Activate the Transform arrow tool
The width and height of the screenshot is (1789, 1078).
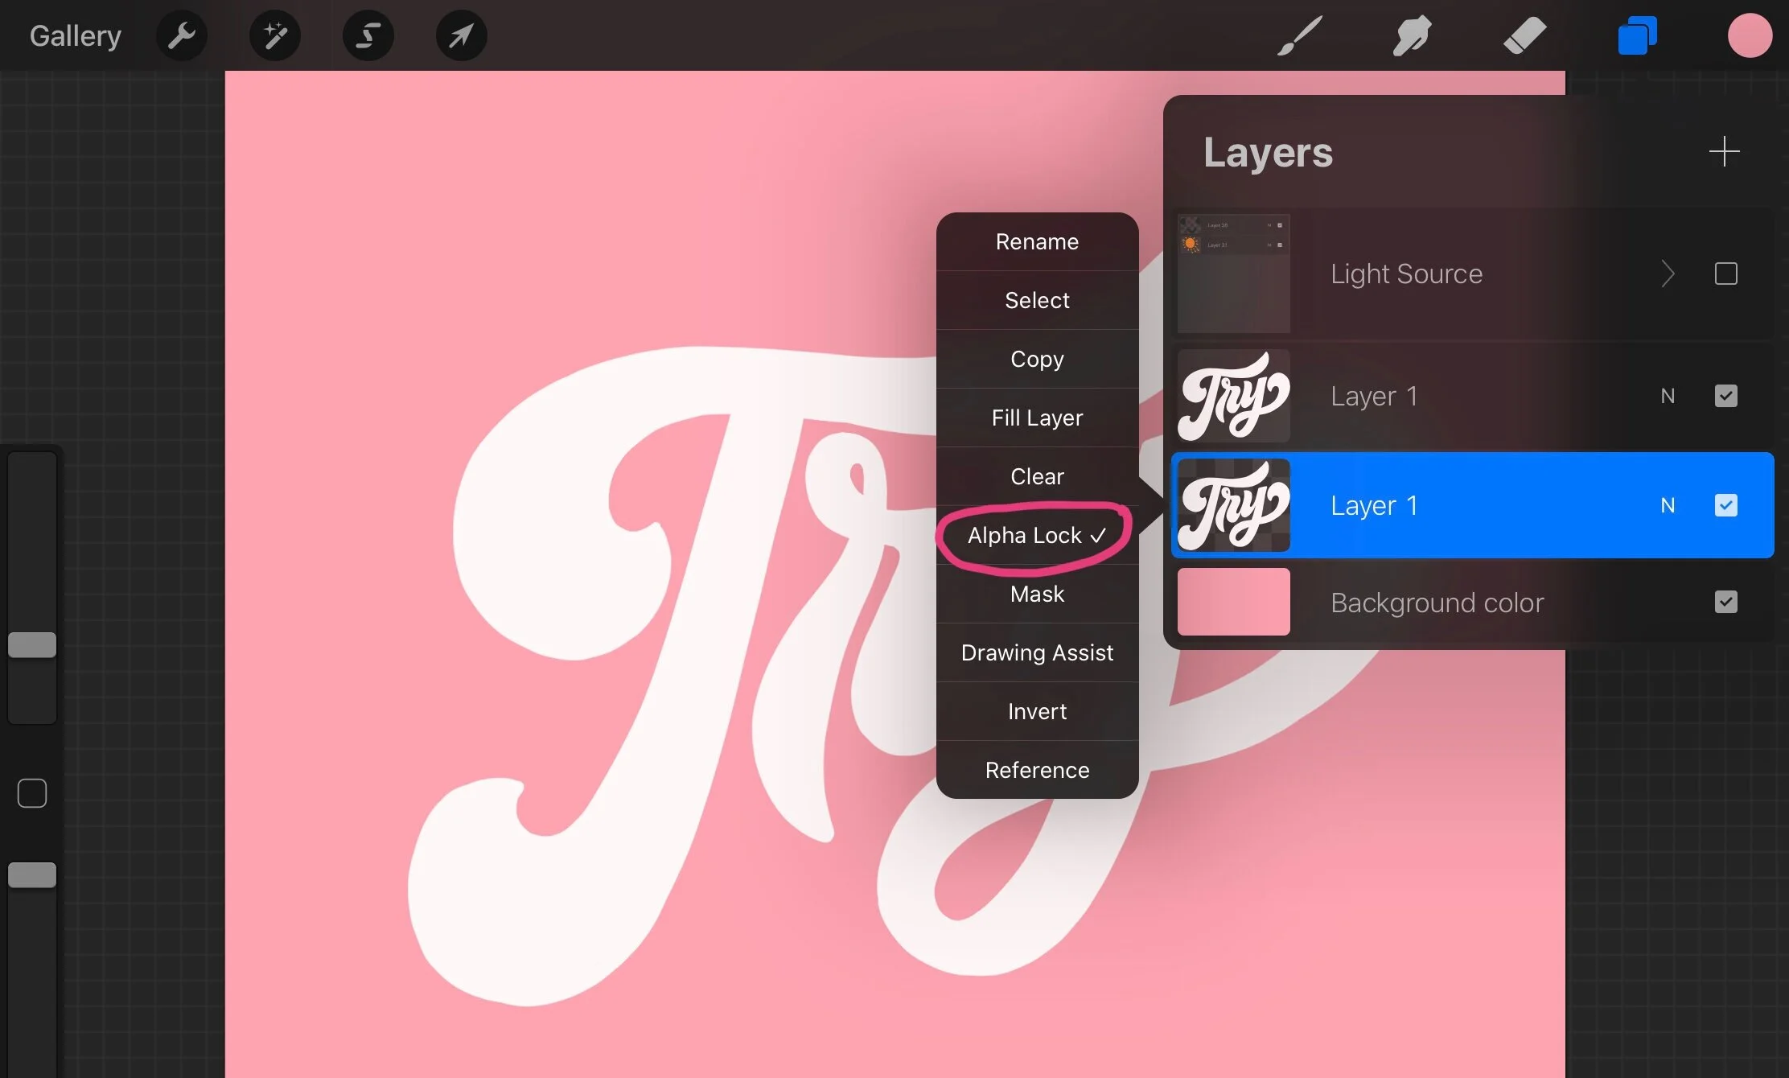(x=461, y=35)
